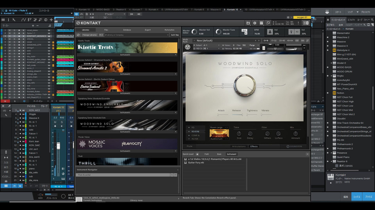
Task: Click the Kontakt logo
Action: (x=89, y=23)
